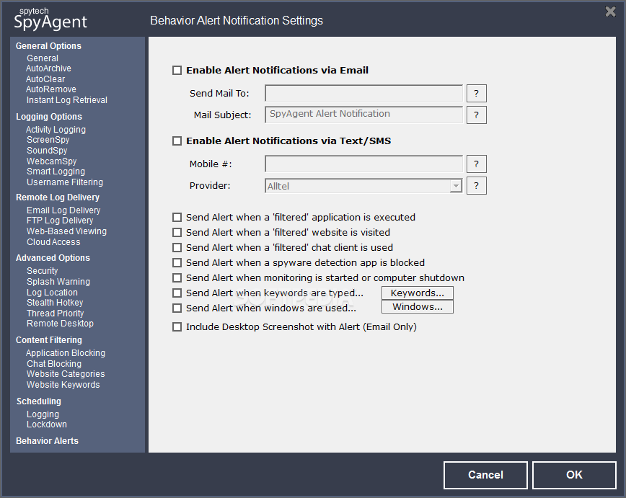Confirm settings with OK button
Screen dimensions: 626x498
click(574, 475)
